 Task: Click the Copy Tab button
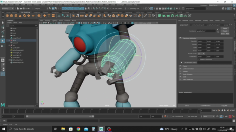[224, 106]
